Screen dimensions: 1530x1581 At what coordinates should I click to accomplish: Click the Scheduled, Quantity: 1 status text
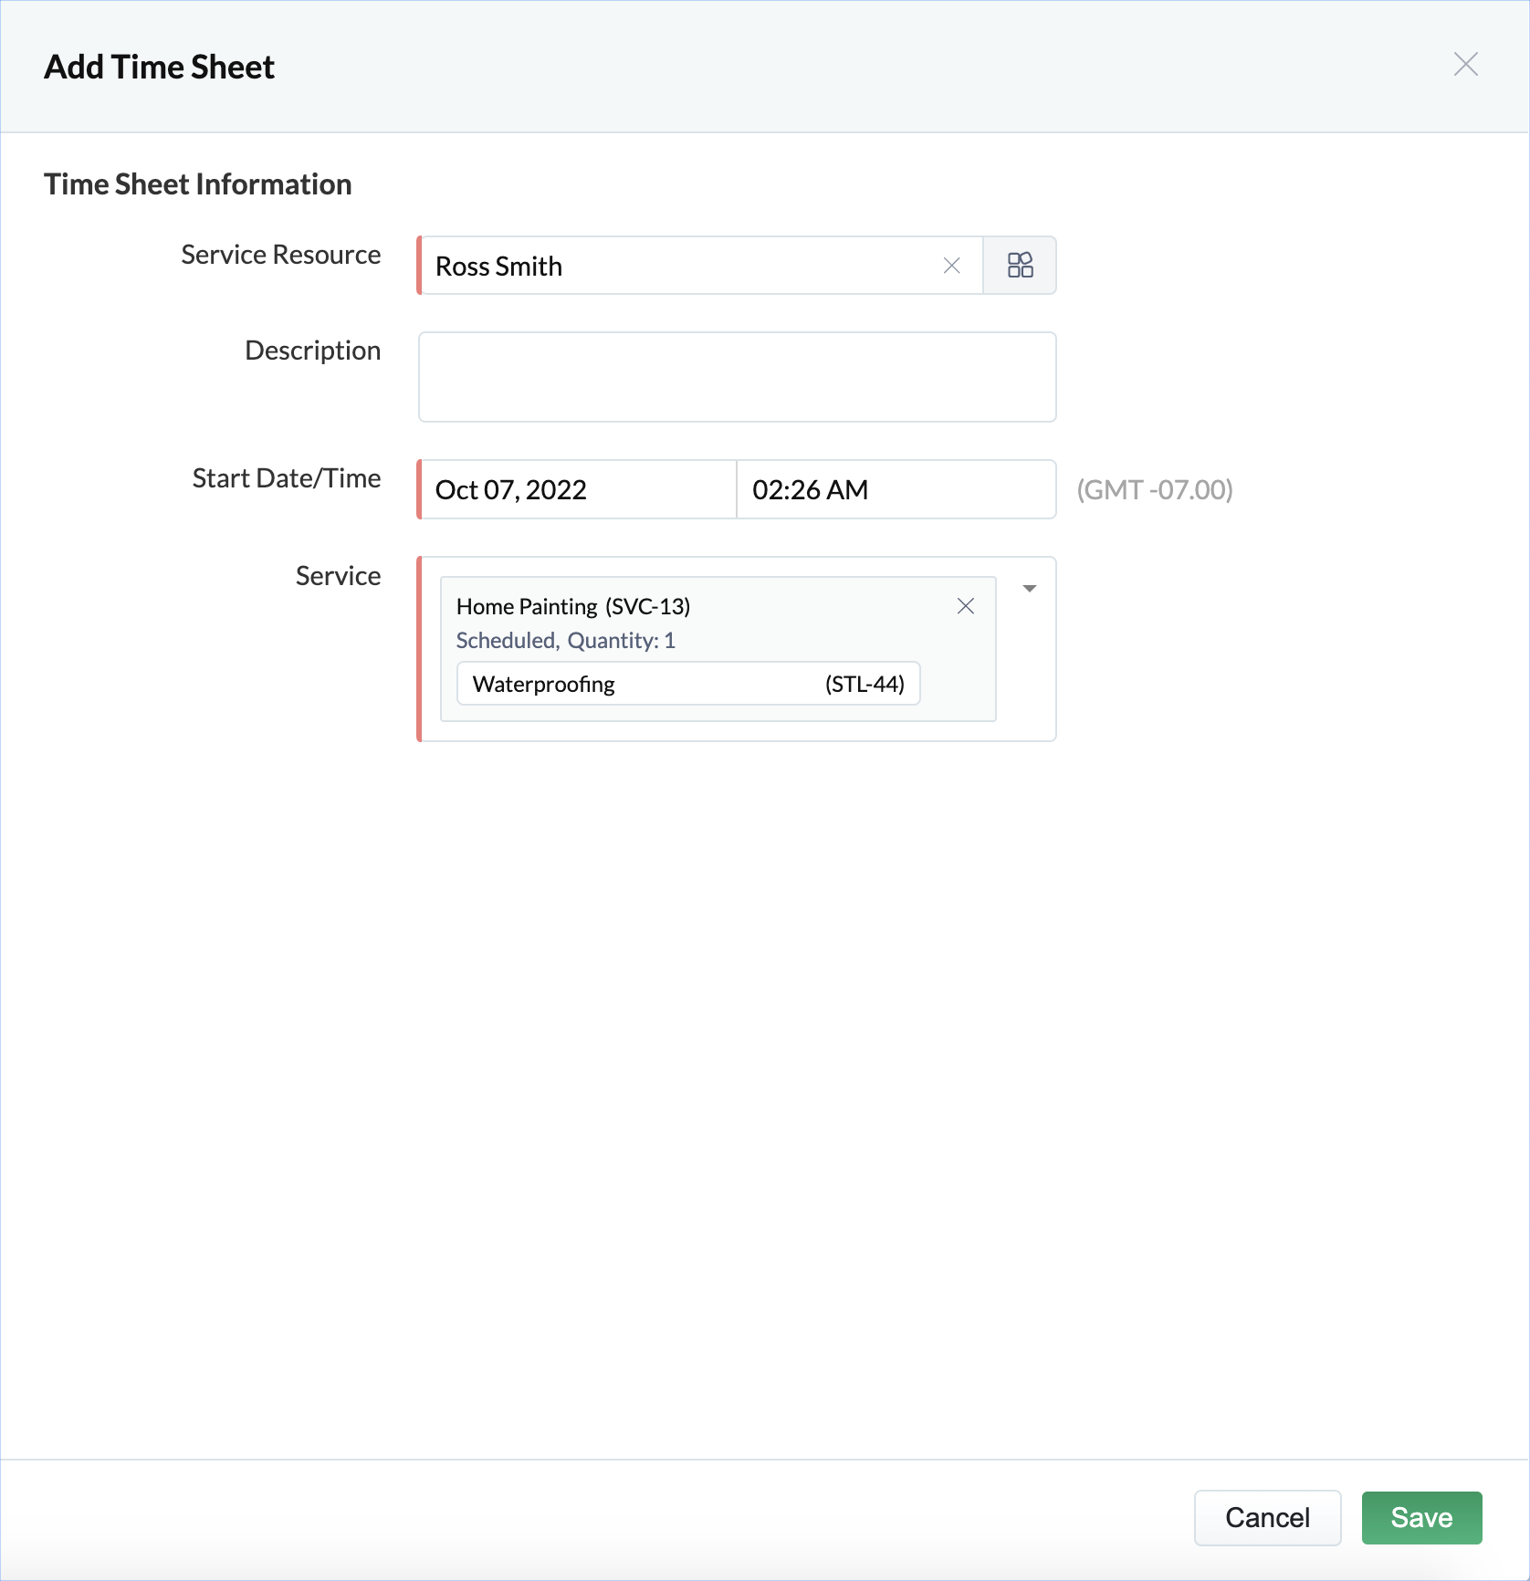565,641
